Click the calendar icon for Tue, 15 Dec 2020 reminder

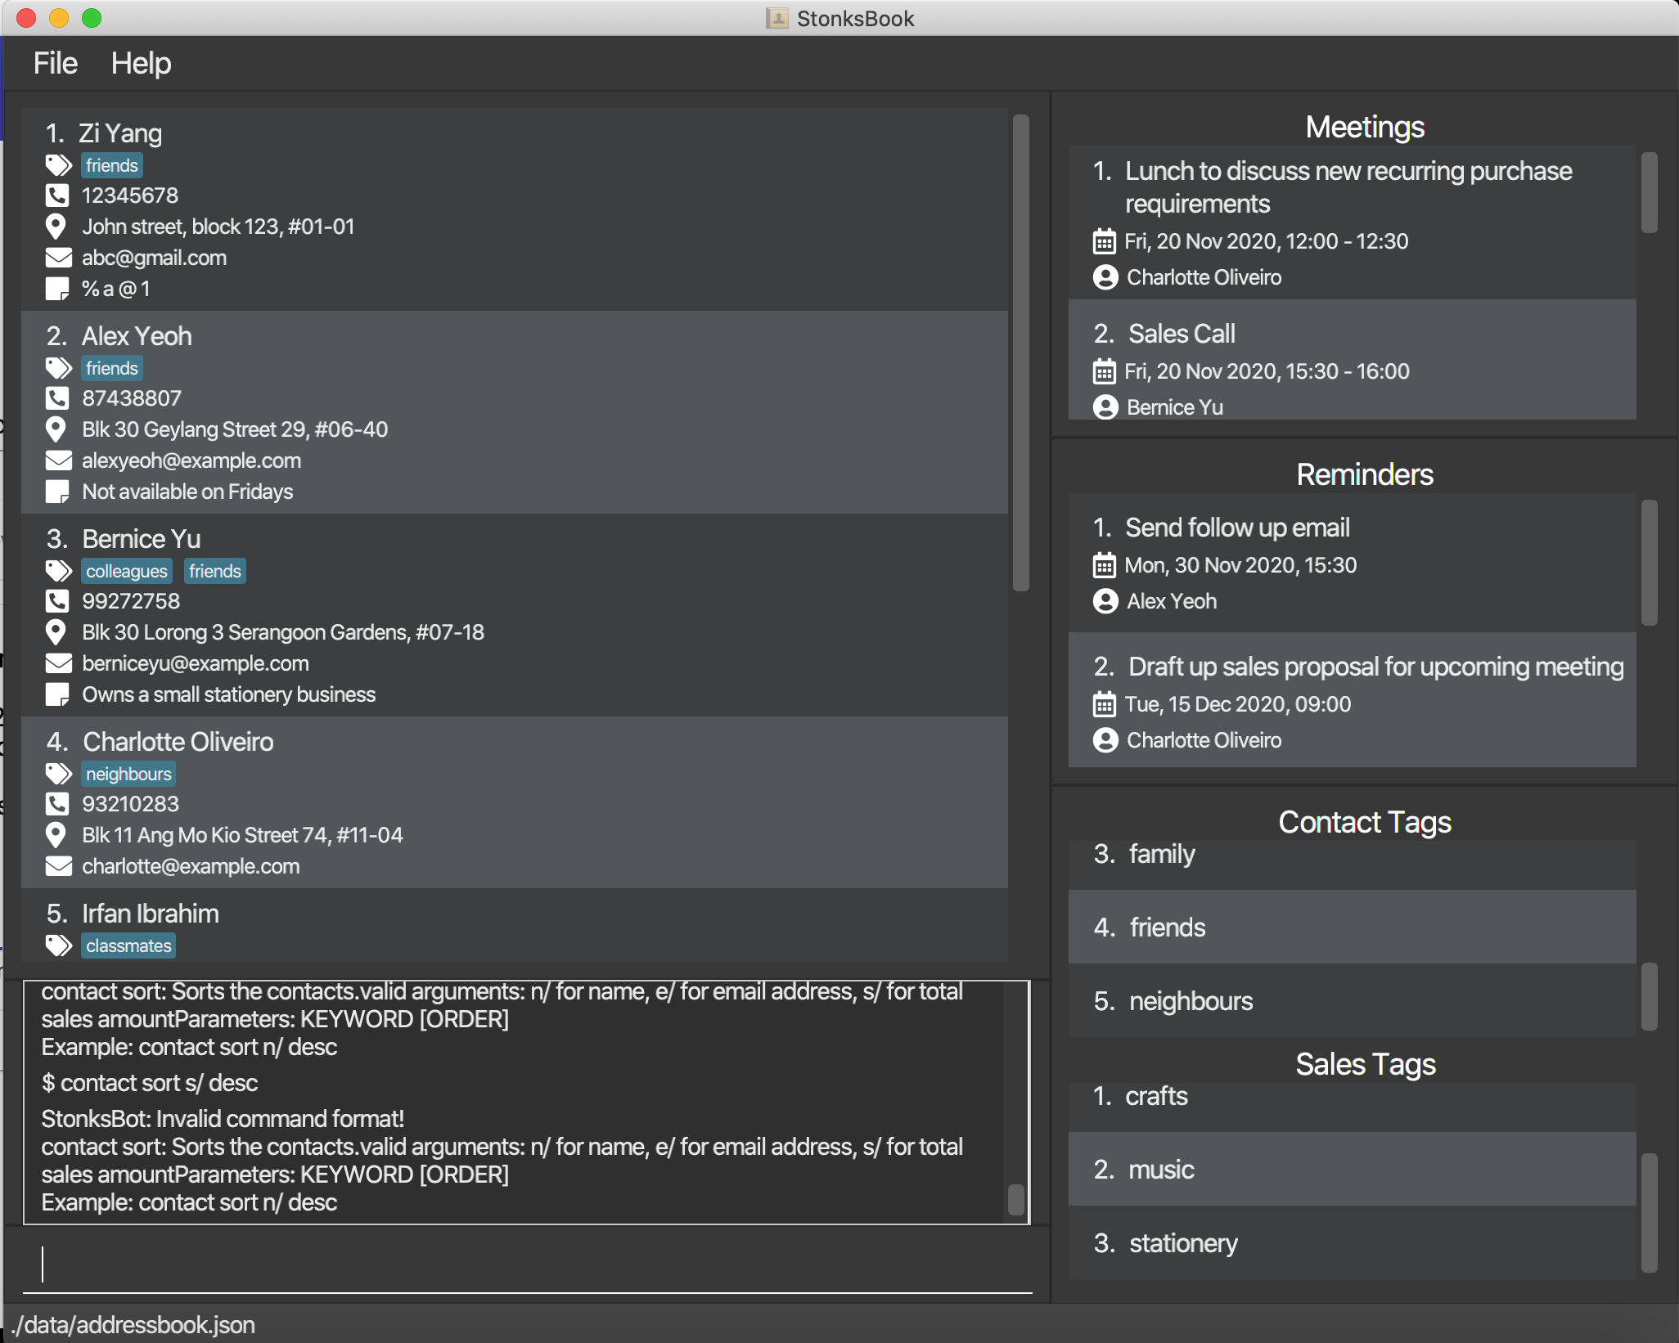tap(1104, 704)
